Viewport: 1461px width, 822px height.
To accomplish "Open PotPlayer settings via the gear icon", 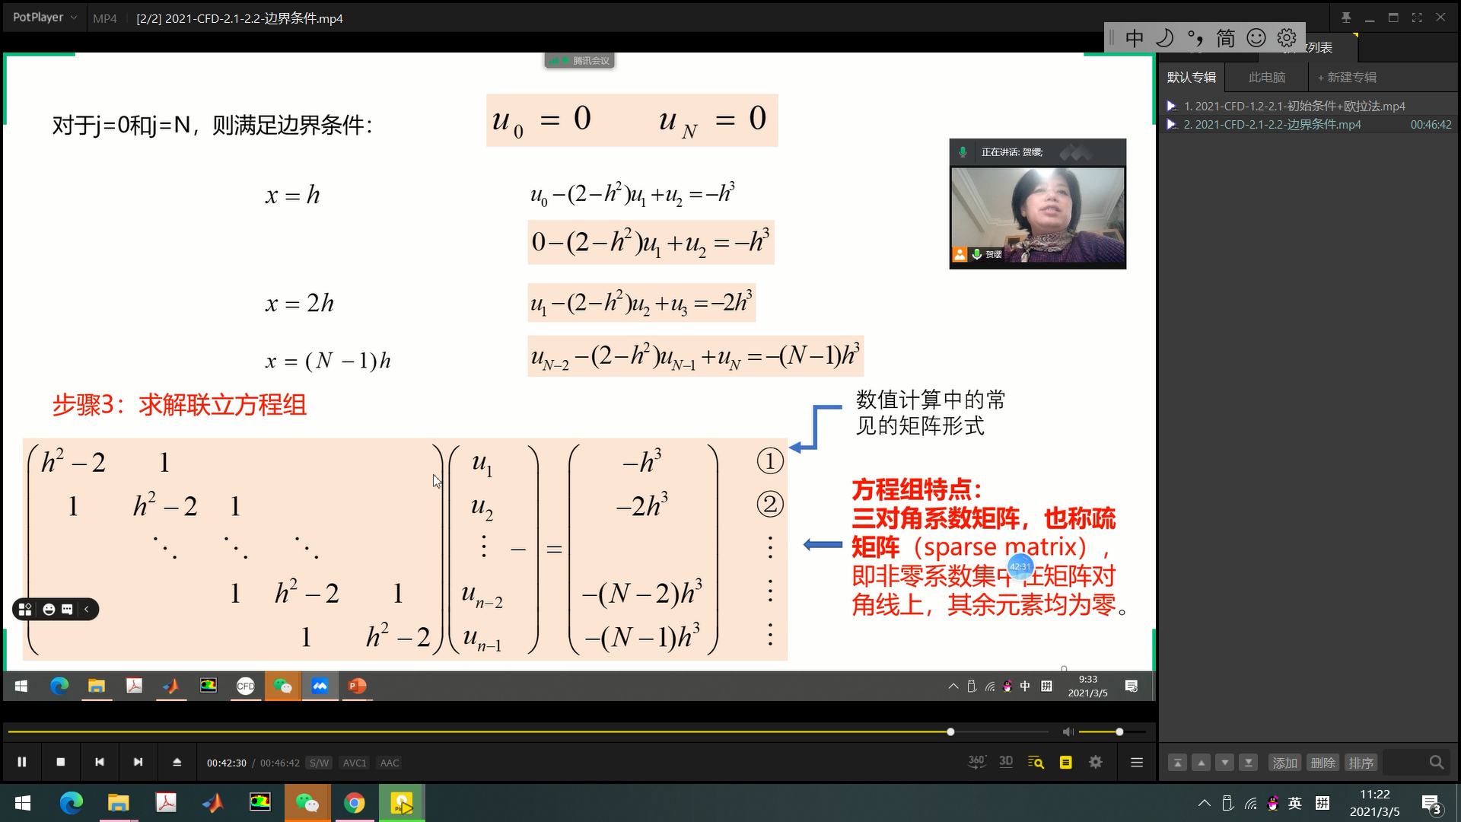I will click(1096, 762).
